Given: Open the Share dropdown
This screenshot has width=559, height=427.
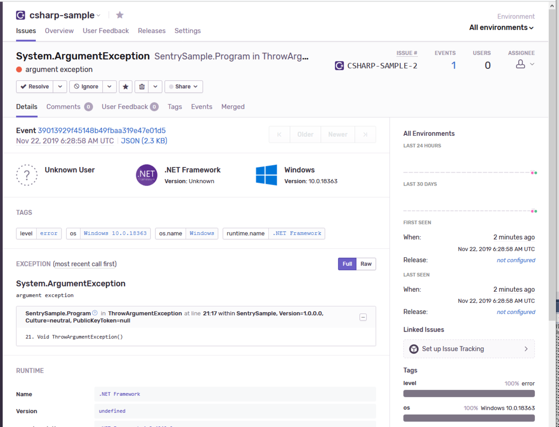Looking at the screenshot, I should point(184,87).
